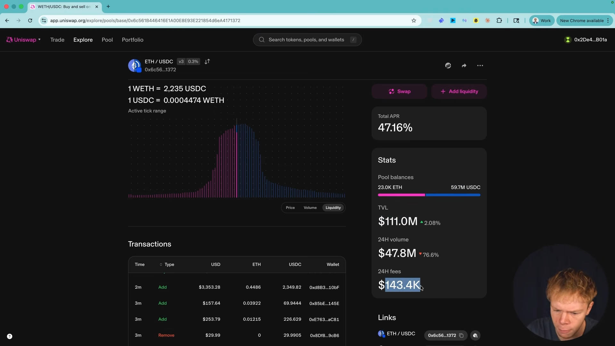The image size is (615, 346).
Task: Open the Trade menu
Action: click(57, 40)
